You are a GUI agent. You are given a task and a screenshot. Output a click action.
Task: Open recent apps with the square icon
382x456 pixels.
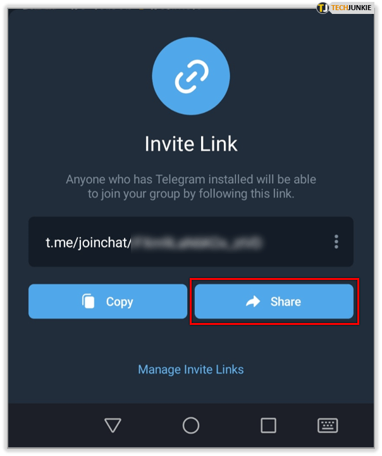point(268,425)
